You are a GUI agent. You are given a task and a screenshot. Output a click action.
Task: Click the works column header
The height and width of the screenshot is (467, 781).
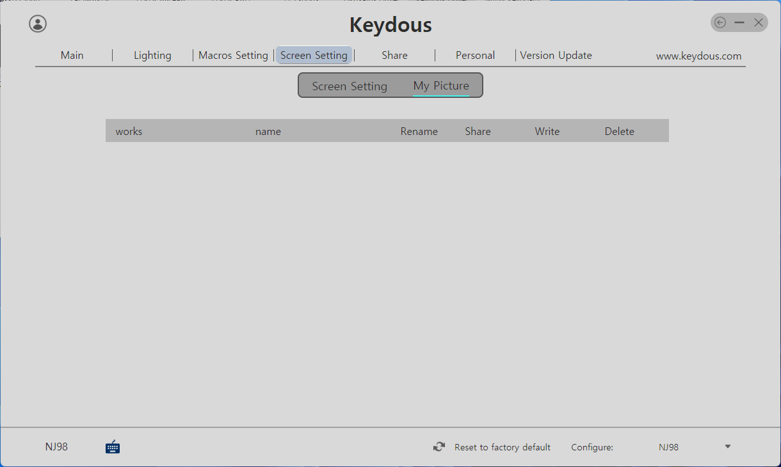click(x=129, y=131)
